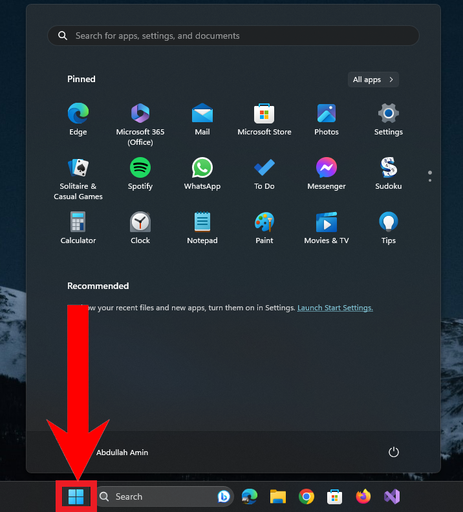Open the Settings gear app

pos(388,119)
